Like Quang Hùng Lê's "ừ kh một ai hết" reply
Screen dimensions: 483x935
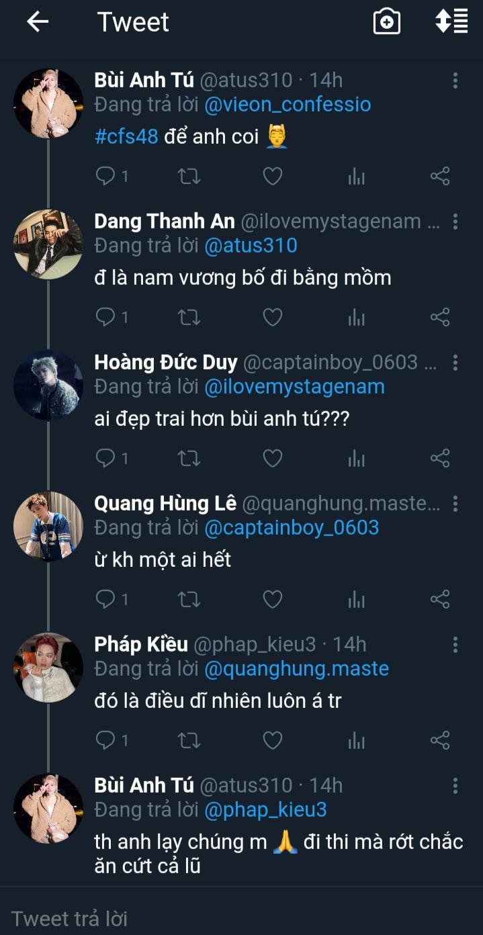pos(272,599)
